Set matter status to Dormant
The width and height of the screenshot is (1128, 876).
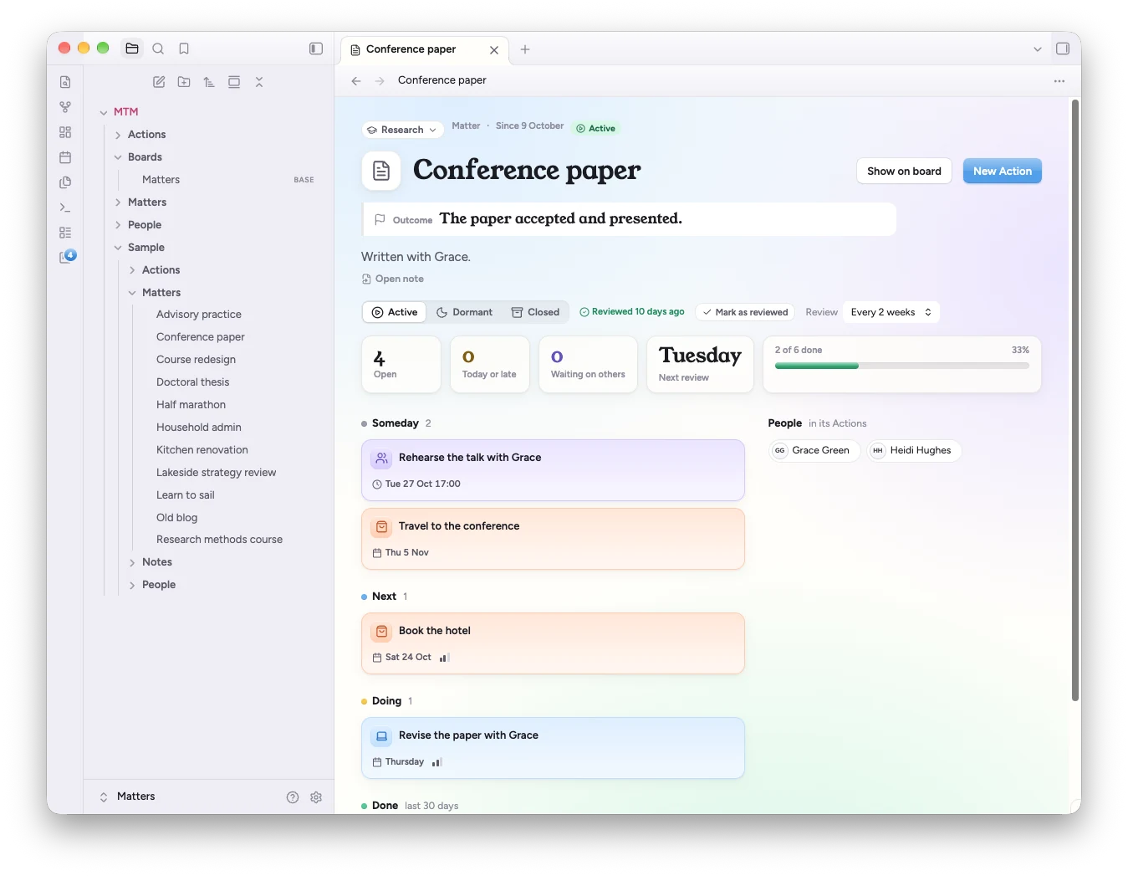[465, 312]
